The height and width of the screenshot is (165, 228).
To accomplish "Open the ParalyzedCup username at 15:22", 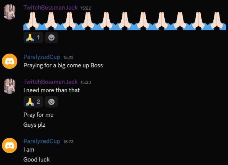I will click(x=42, y=57).
